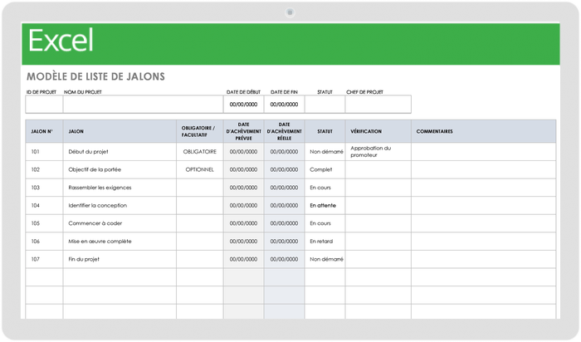This screenshot has height=342, width=581.
Task: Click planned completion date for row 101
Action: 243,152
